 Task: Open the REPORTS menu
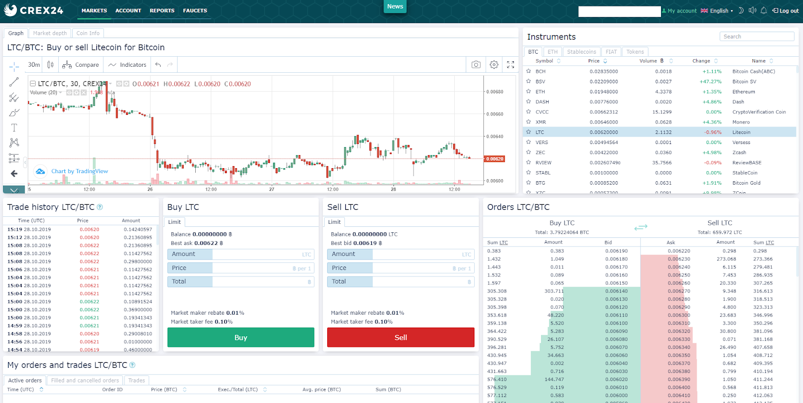pyautogui.click(x=162, y=11)
